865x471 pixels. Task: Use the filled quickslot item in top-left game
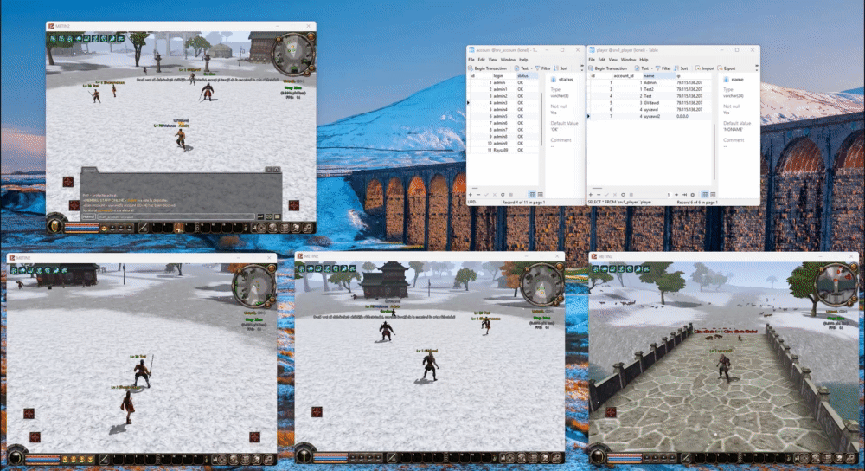(179, 227)
